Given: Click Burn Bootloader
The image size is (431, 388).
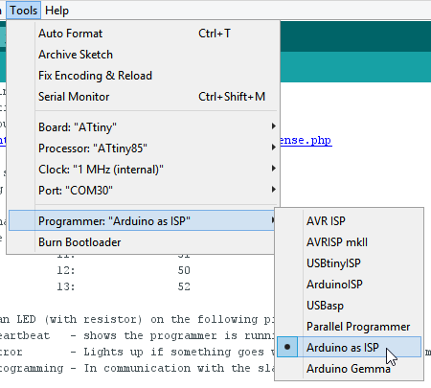Looking at the screenshot, I should [143, 242].
